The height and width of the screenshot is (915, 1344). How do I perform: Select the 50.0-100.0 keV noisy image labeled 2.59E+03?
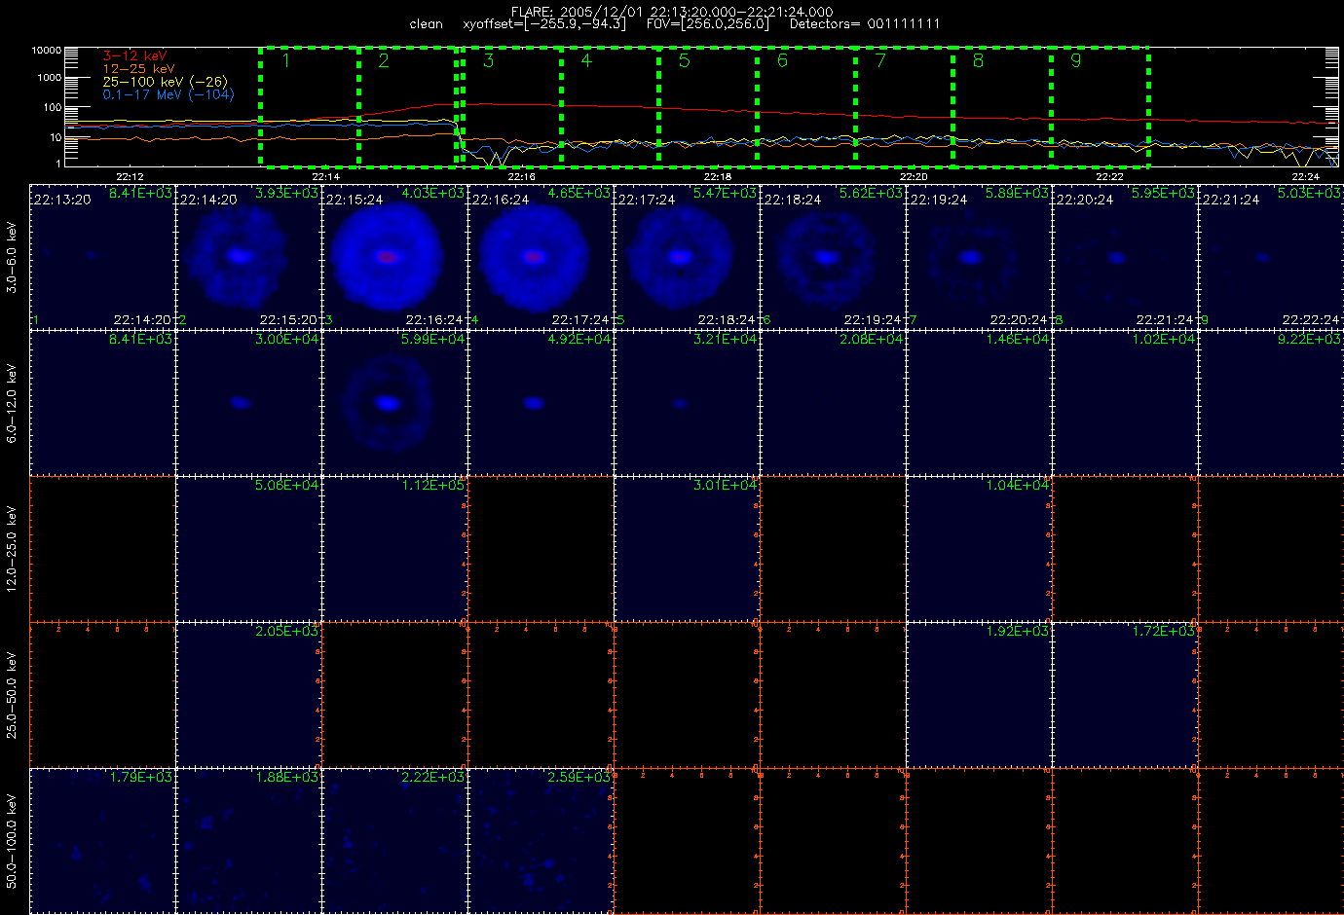[541, 840]
